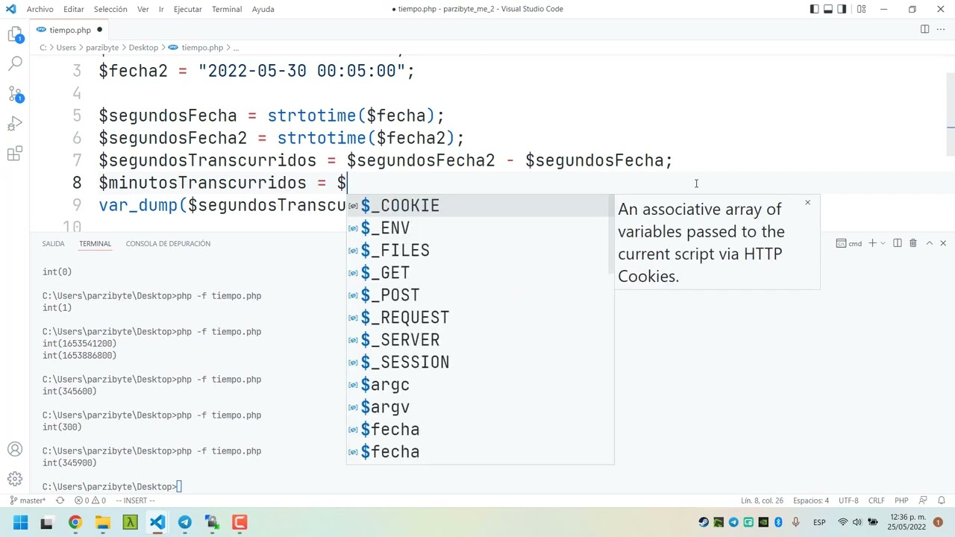The width and height of the screenshot is (955, 537).
Task: Open the Extensions view
Action: [15, 154]
